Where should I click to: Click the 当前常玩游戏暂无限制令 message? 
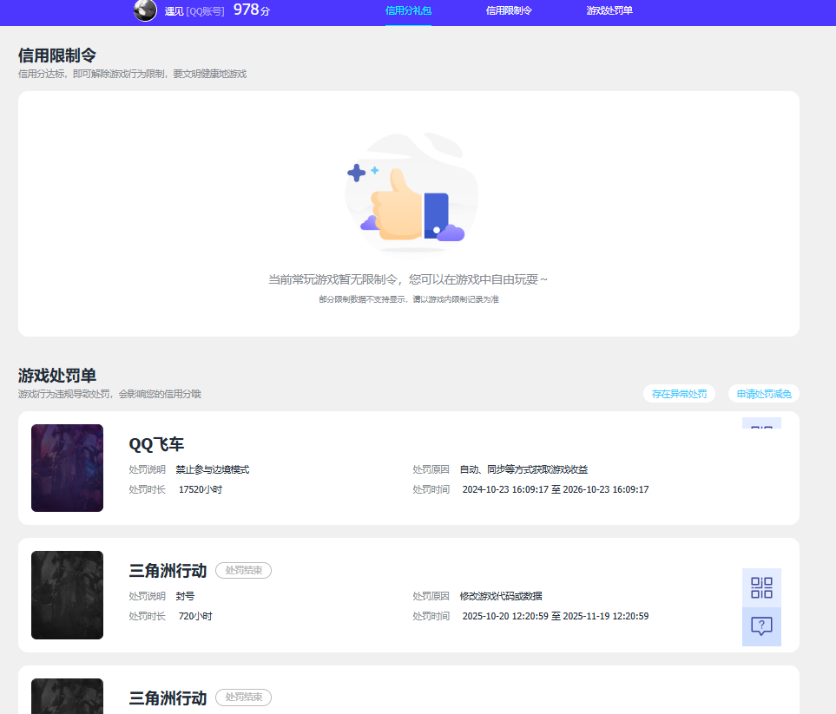408,279
